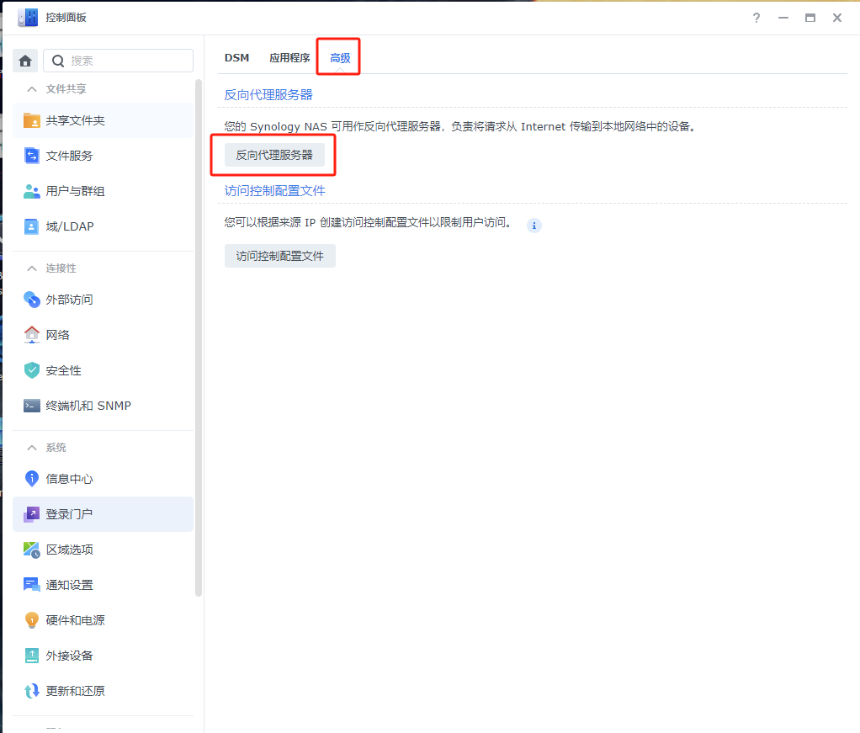
Task: Open 通知设置 in sidebar
Action: [104, 585]
